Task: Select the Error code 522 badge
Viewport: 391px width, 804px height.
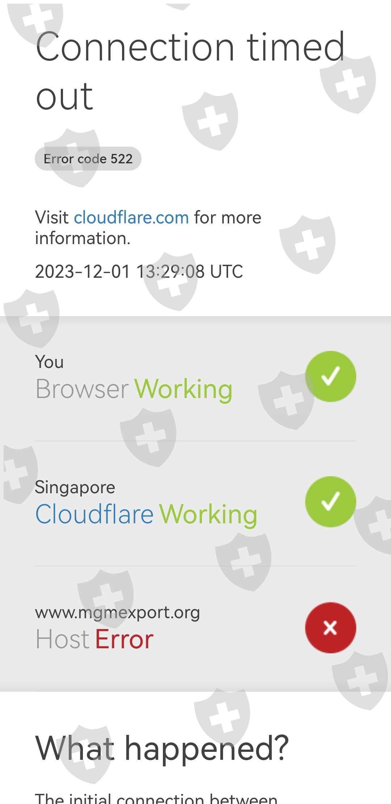Action: [88, 159]
